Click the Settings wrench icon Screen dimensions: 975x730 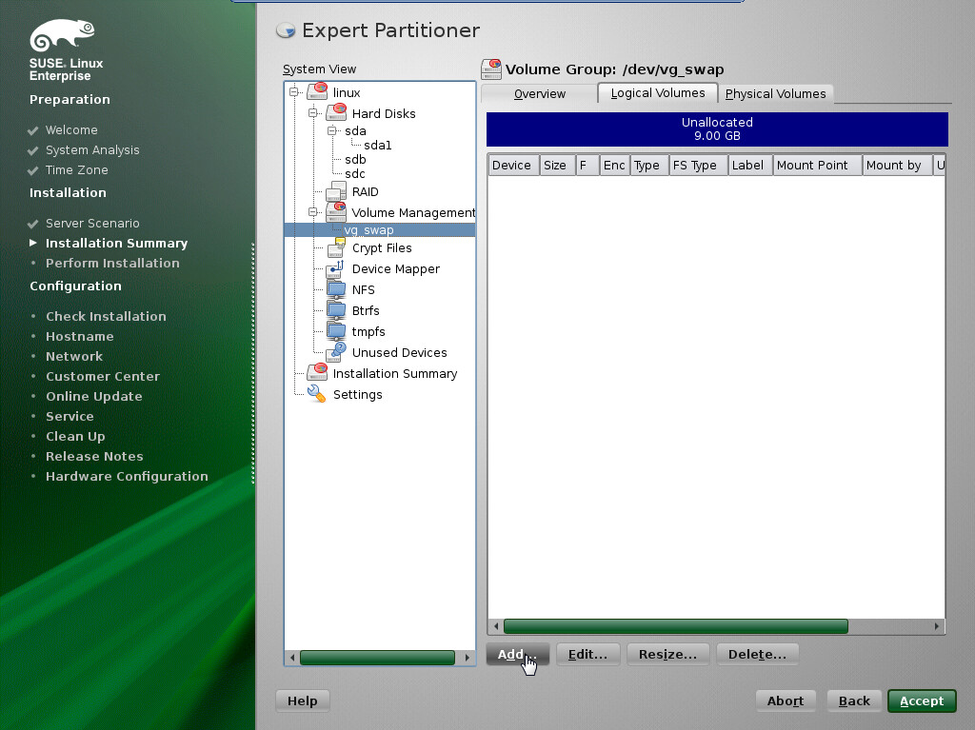pyautogui.click(x=316, y=394)
